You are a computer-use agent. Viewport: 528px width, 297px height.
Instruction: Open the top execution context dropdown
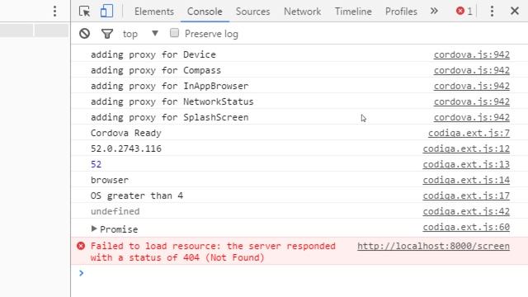point(140,34)
